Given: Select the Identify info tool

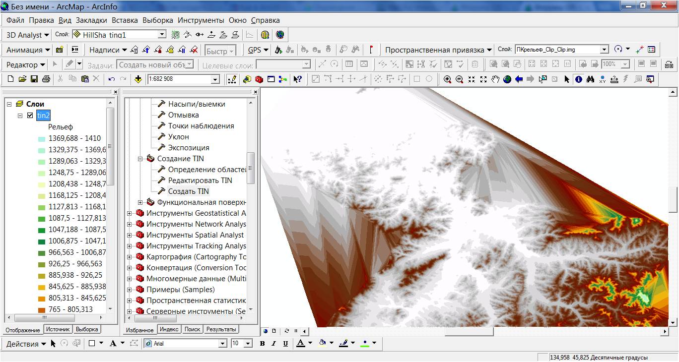Looking at the screenshot, I should coord(579,79).
